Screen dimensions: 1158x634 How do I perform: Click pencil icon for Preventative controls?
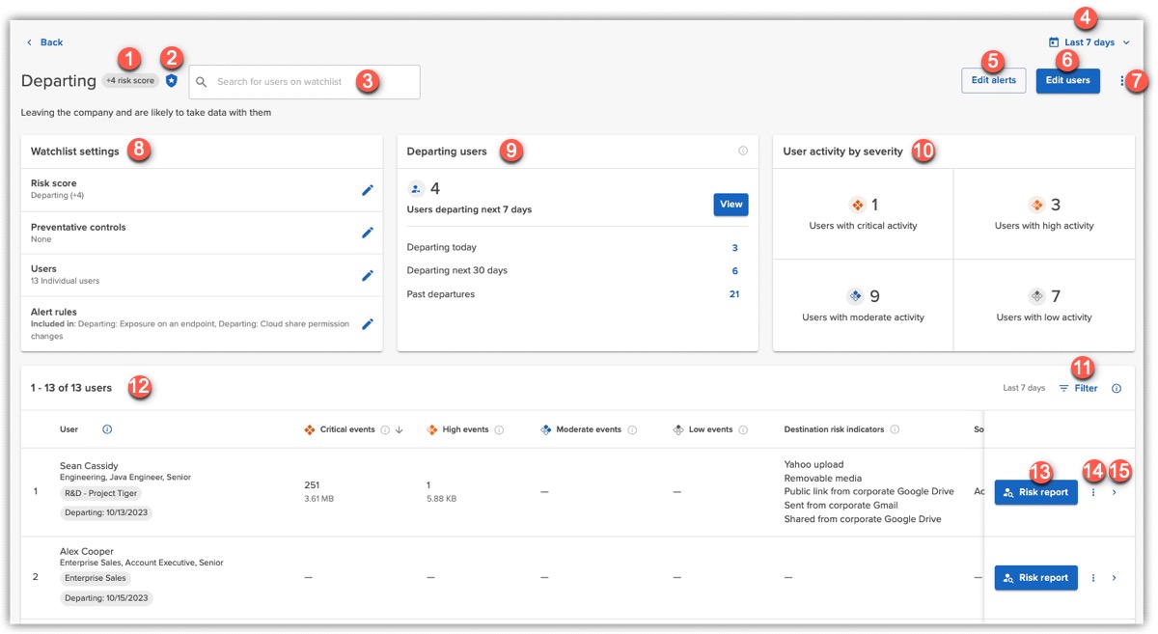coord(367,233)
